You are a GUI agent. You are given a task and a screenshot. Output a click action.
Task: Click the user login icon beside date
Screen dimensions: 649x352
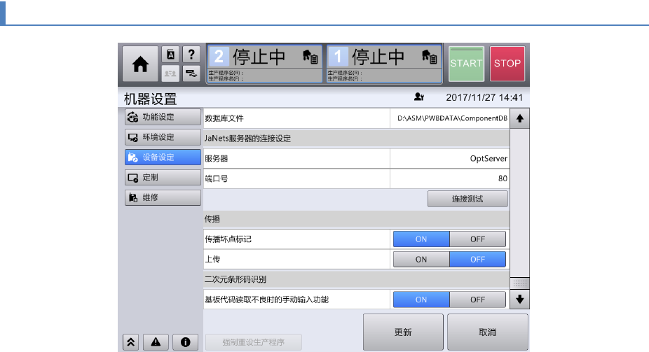[x=419, y=97]
